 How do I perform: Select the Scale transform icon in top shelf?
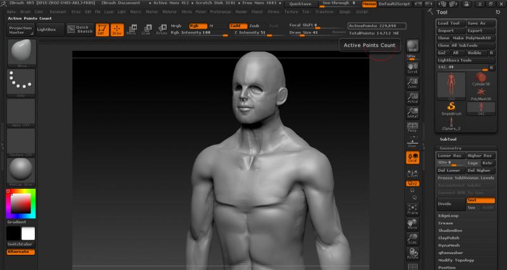(x=146, y=29)
